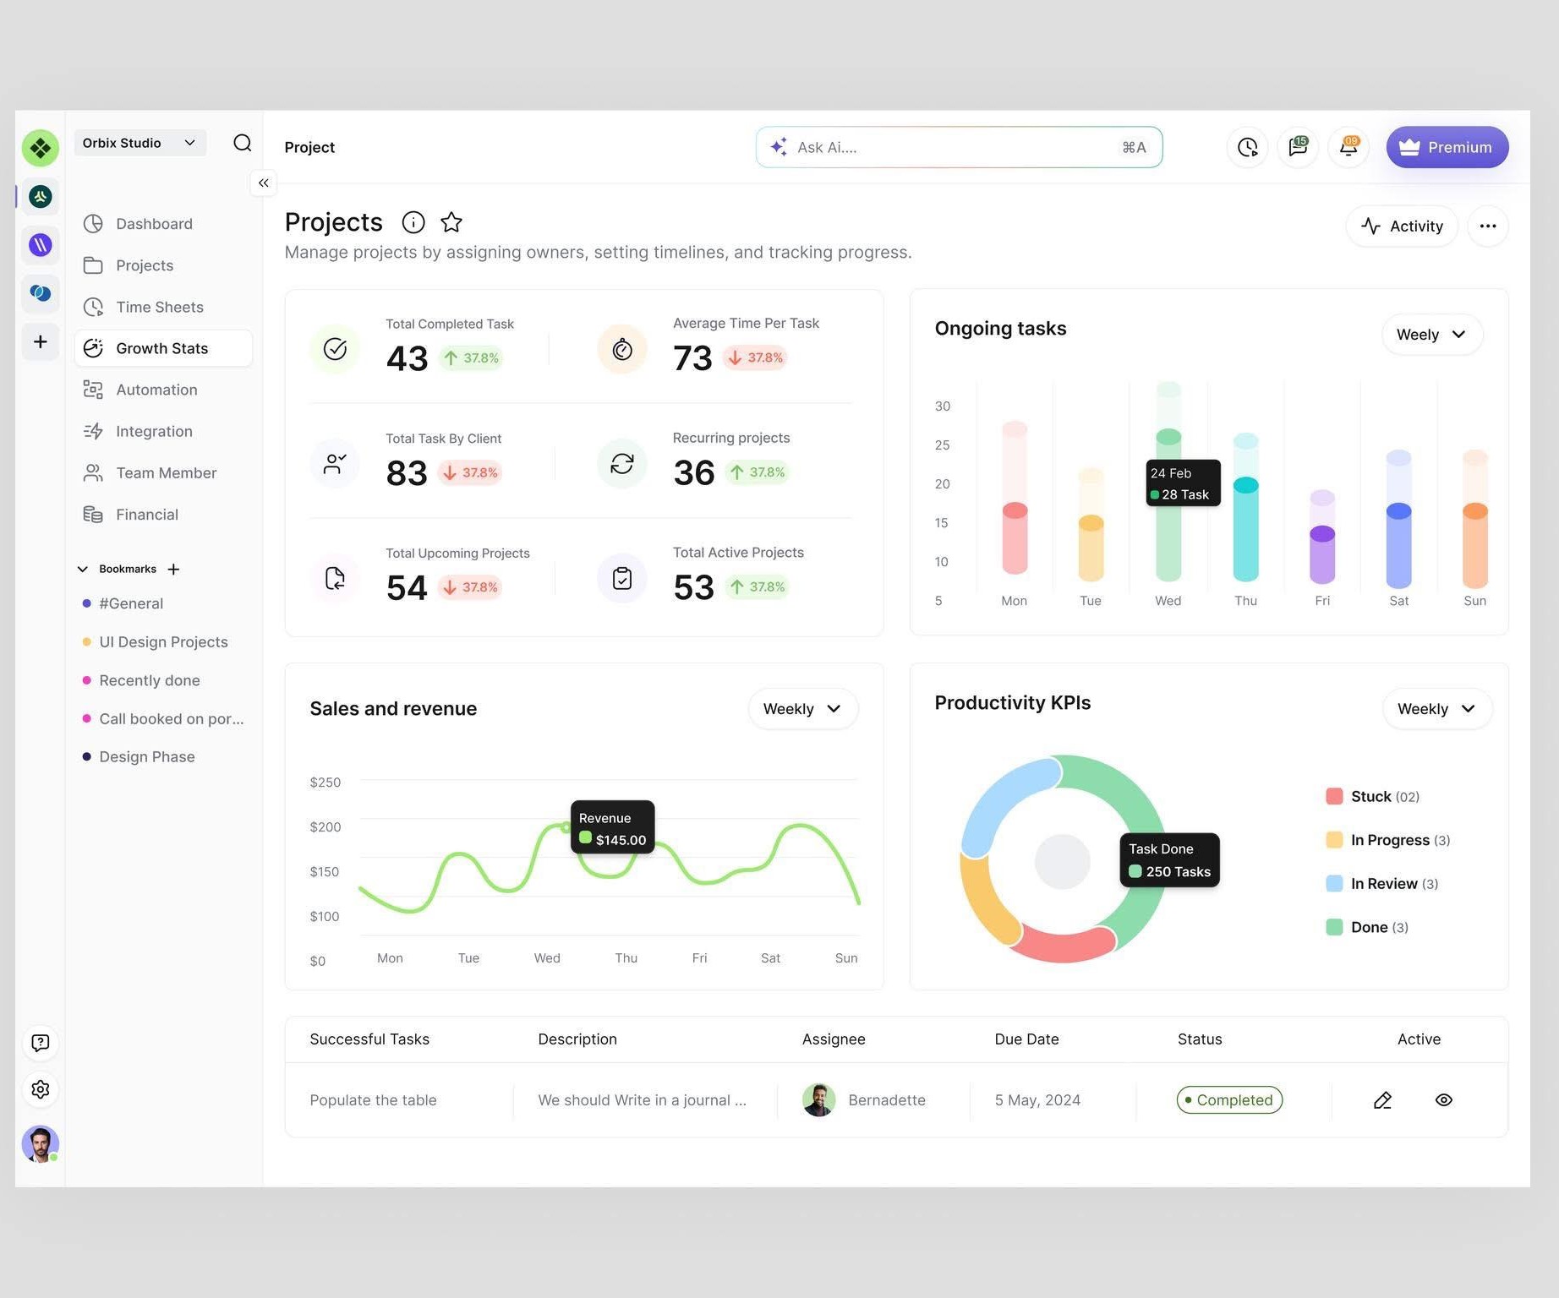Open the chat messages icon

pyautogui.click(x=1298, y=147)
